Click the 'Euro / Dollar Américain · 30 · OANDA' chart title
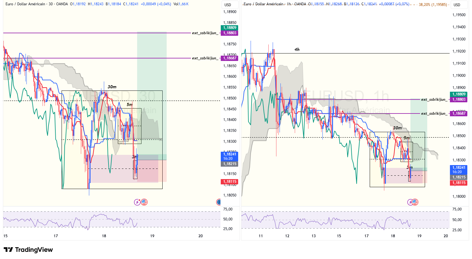The width and height of the screenshot is (472, 259). [x=37, y=4]
